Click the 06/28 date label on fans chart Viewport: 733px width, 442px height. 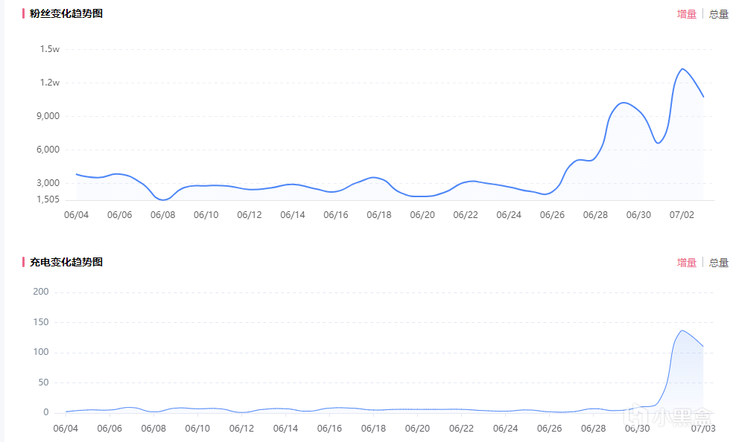(x=595, y=215)
